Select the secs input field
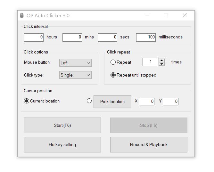Image resolution: width=214 pixels, height=172 pixels. click(x=107, y=37)
